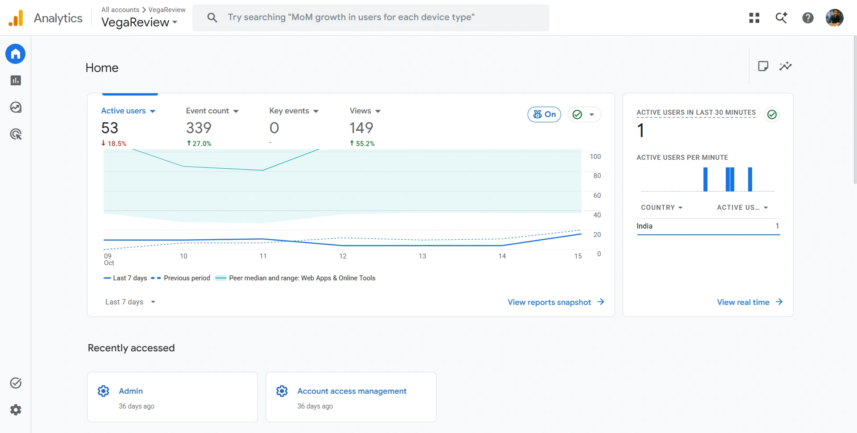Open Advertising from the left sidebar
The image size is (857, 433).
[16, 134]
